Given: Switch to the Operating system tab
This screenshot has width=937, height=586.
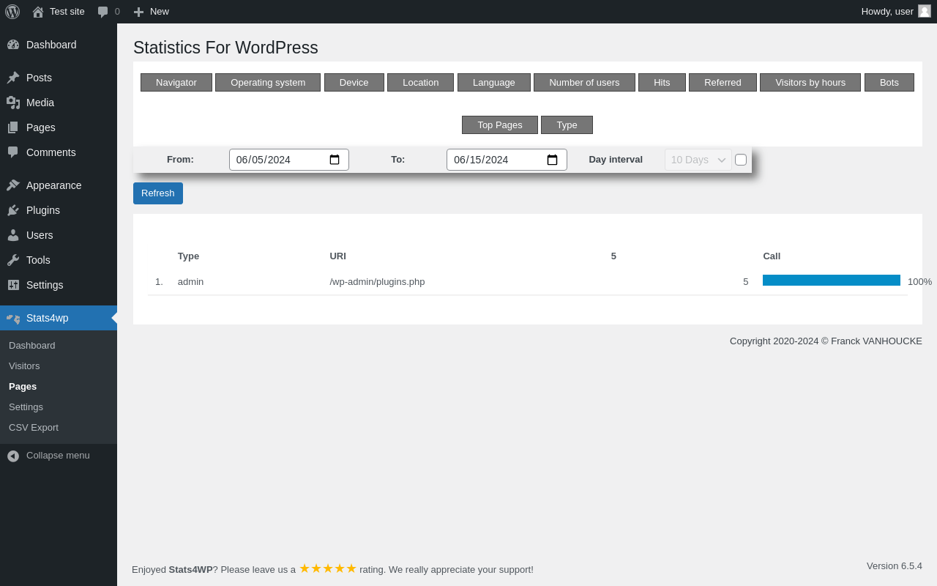Looking at the screenshot, I should point(268,82).
